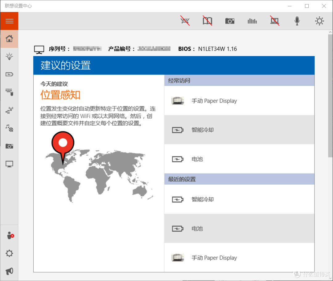Open 智能冷却 under 经常访问
This screenshot has height=281, width=333.
tap(239, 130)
